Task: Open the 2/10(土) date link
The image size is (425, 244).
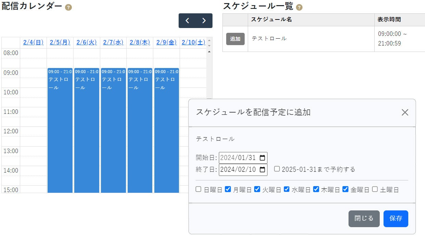Action: tap(193, 42)
